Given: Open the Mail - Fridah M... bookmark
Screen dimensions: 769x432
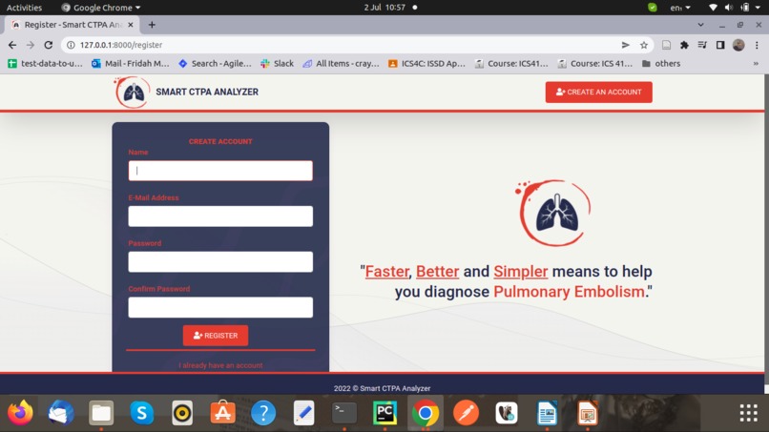Looking at the screenshot, I should point(131,63).
